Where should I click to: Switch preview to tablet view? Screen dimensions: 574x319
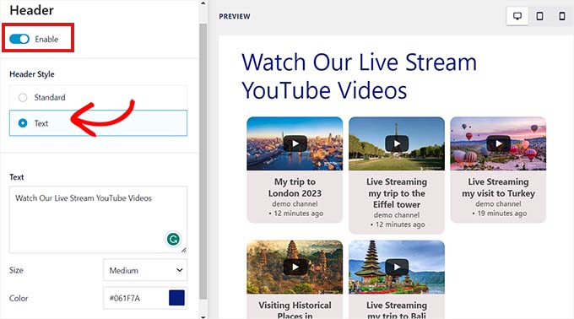click(x=539, y=16)
